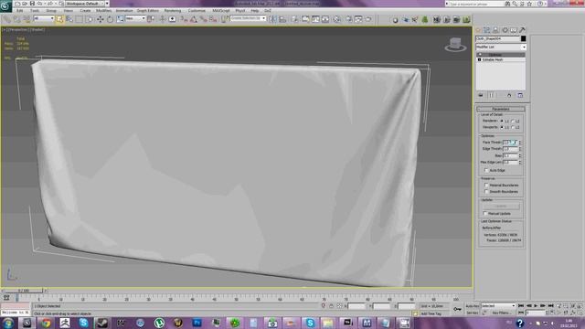
Task: Toggle the Auto Key button
Action: 473,306
